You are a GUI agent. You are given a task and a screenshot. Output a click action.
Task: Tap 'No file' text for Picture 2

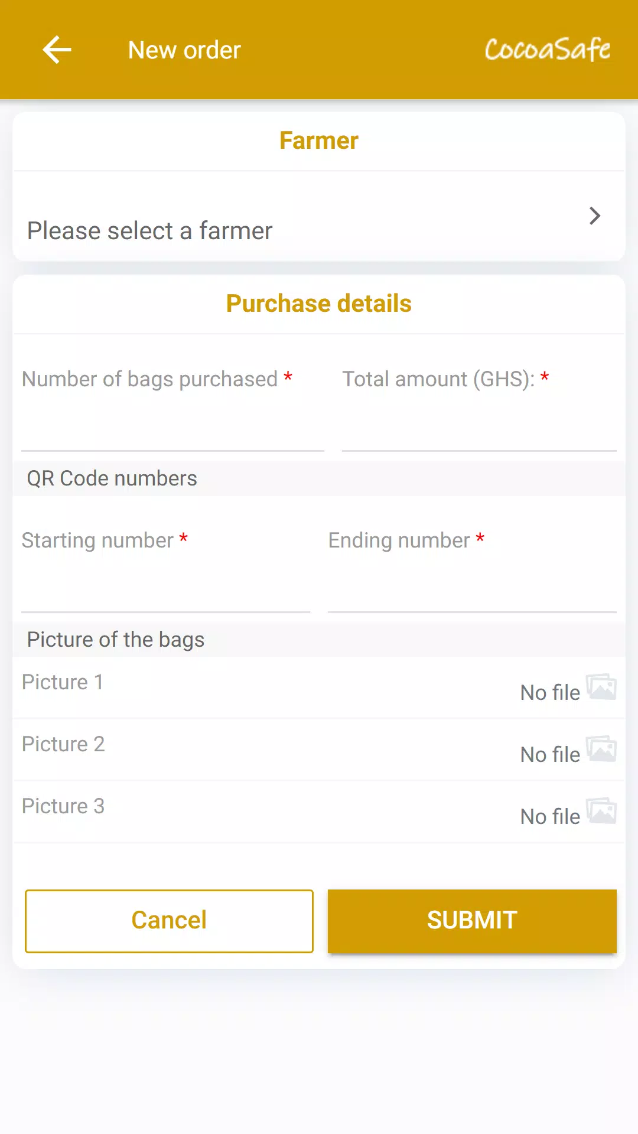tap(550, 754)
